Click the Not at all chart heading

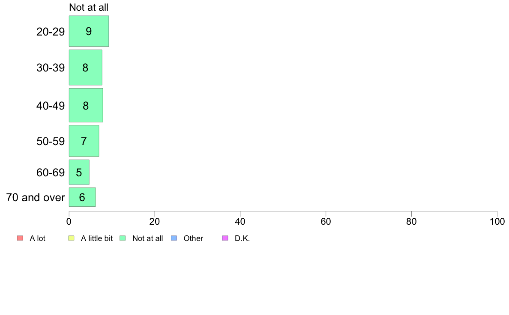point(89,7)
